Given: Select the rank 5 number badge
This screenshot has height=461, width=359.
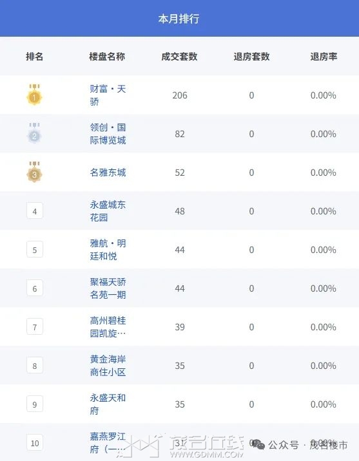Looking at the screenshot, I should pyautogui.click(x=35, y=249).
